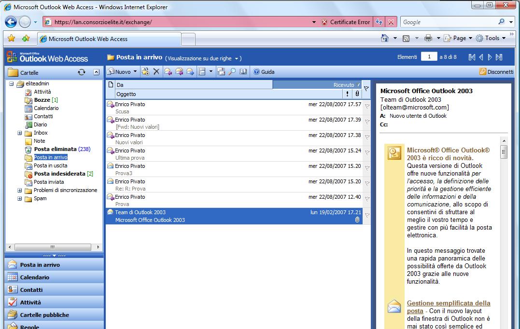The image size is (520, 329).
Task: Open the browser Page menu
Action: click(458, 38)
